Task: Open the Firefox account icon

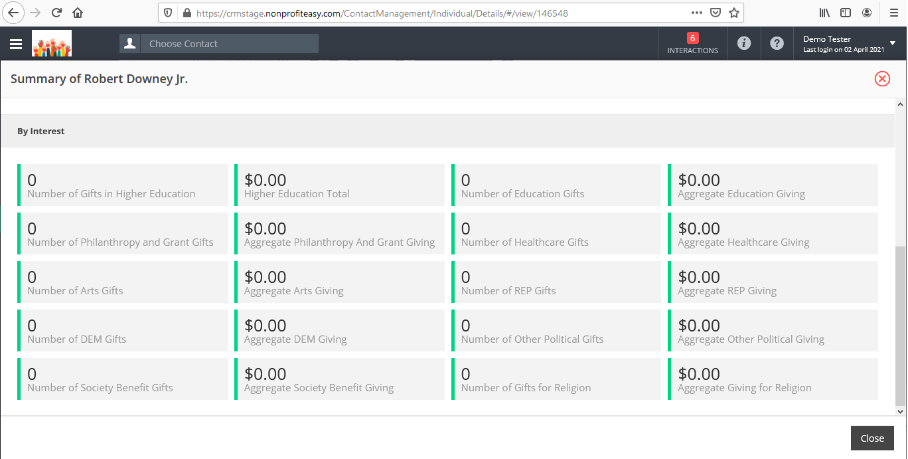Action: [x=867, y=13]
